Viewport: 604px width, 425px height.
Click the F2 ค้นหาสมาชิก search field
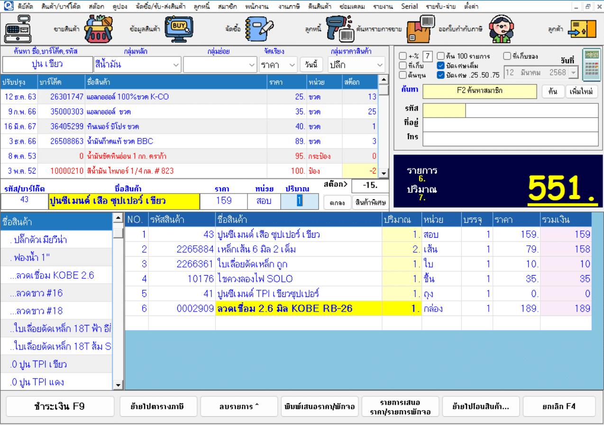click(479, 91)
